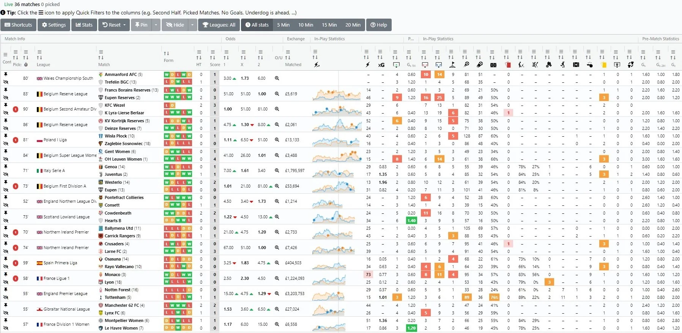Pin the Osasuna vs Rayo Vallecano row
Viewport: 682px width, 333px height.
tap(6, 259)
